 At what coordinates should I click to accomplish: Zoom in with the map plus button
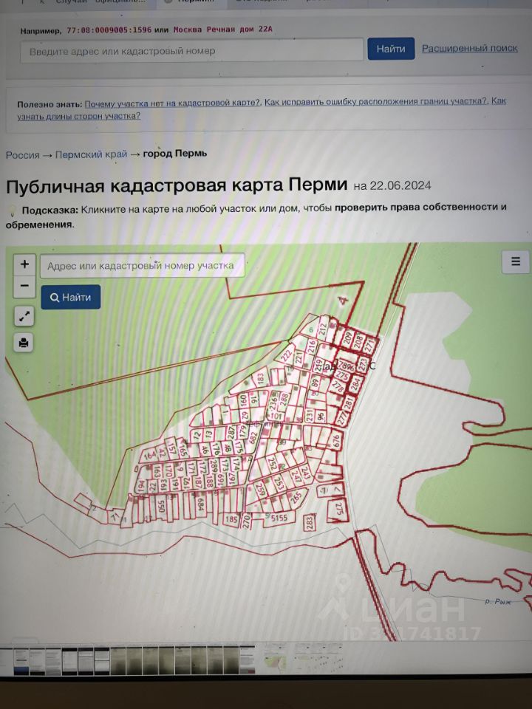point(24,264)
